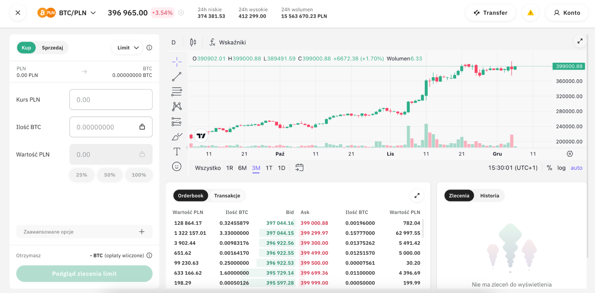Toggle the percent scale option
Image resolution: width=595 pixels, height=293 pixels.
point(549,168)
